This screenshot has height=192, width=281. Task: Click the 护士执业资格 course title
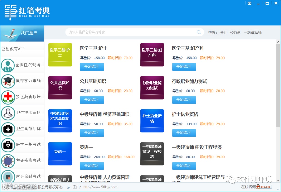click(x=185, y=114)
